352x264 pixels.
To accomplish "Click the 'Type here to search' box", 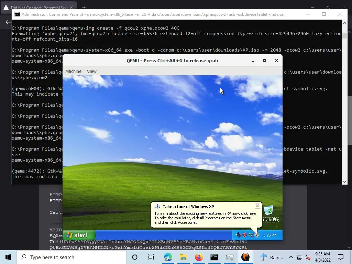I will (71, 257).
